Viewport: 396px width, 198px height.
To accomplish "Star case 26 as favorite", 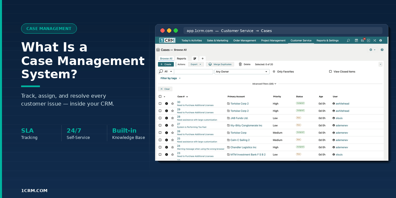I will pyautogui.click(x=172, y=133).
